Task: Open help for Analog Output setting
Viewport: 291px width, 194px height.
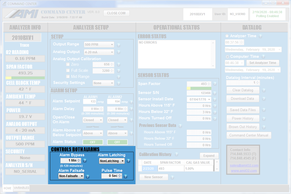Action: [x=119, y=52]
